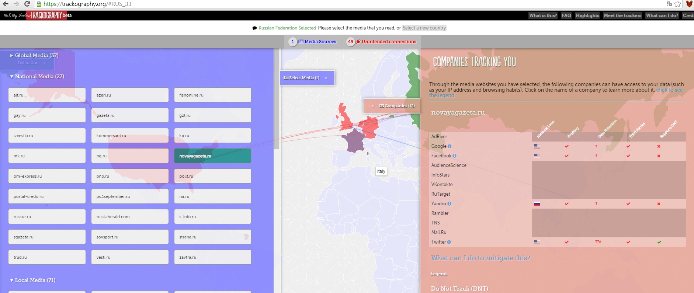
Task: Open the What is this? menu
Action: pyautogui.click(x=543, y=15)
